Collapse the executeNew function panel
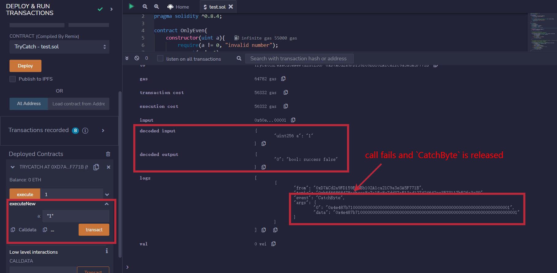Viewport: 557px width, 273px height. [107, 204]
